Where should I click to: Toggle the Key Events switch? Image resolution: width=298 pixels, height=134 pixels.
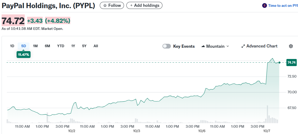(167, 46)
